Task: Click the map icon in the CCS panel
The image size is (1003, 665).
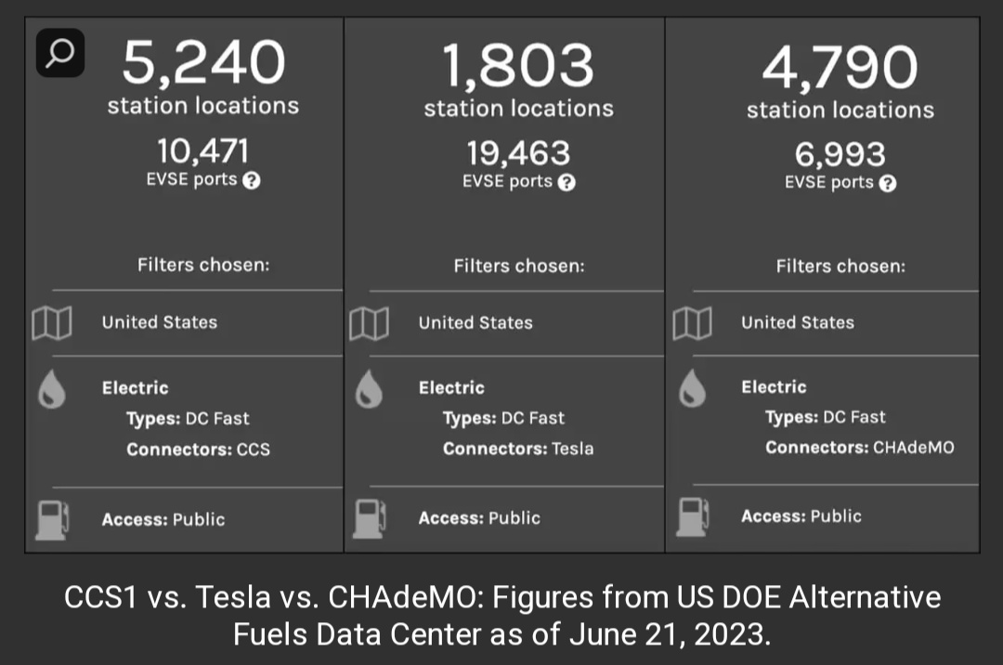Action: (x=52, y=324)
